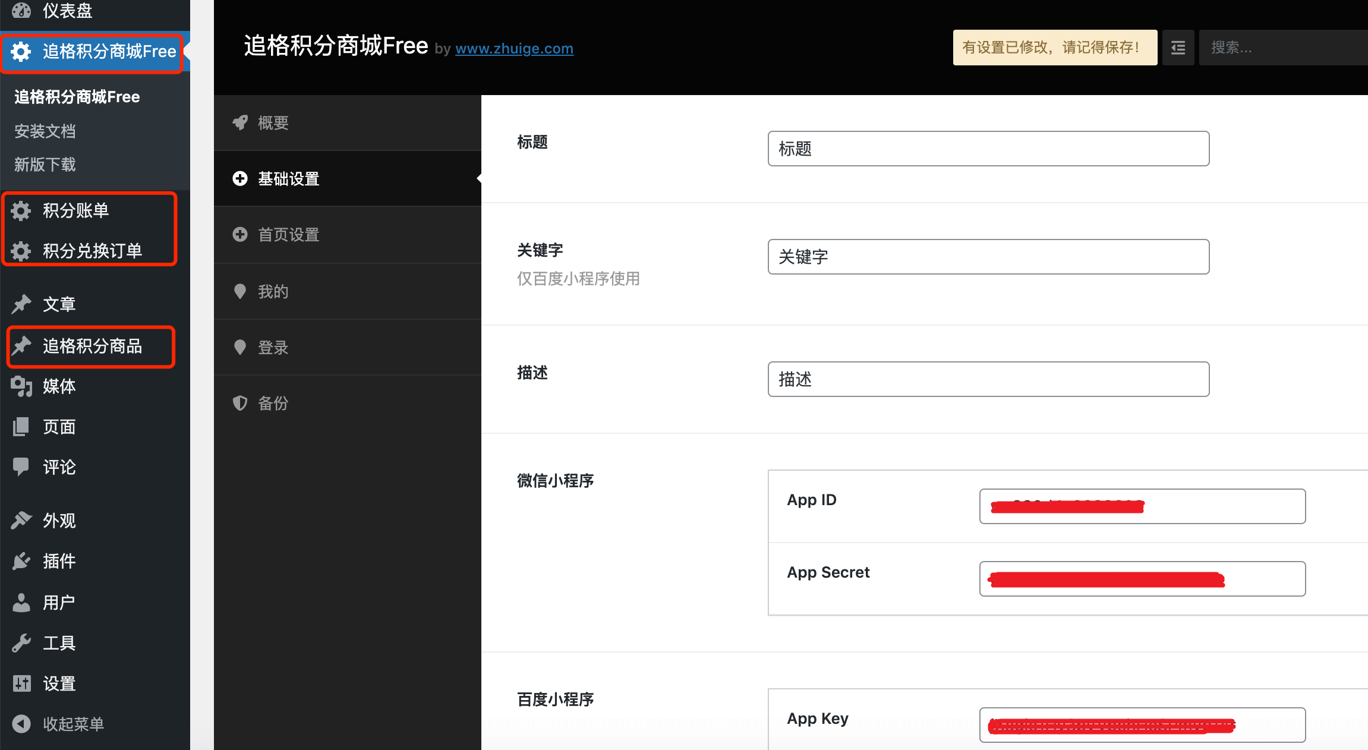The height and width of the screenshot is (750, 1368).
Task: Click the 关键字 keywords input field
Action: pos(988,257)
